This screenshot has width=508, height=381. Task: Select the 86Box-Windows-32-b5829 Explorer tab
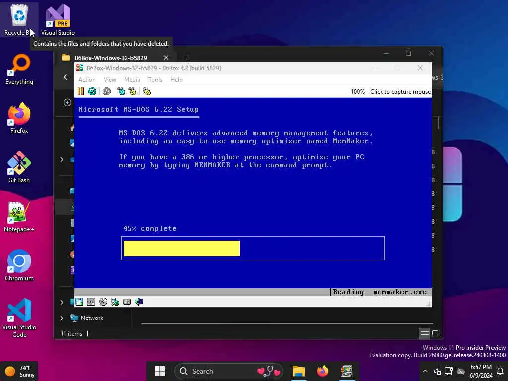click(111, 58)
